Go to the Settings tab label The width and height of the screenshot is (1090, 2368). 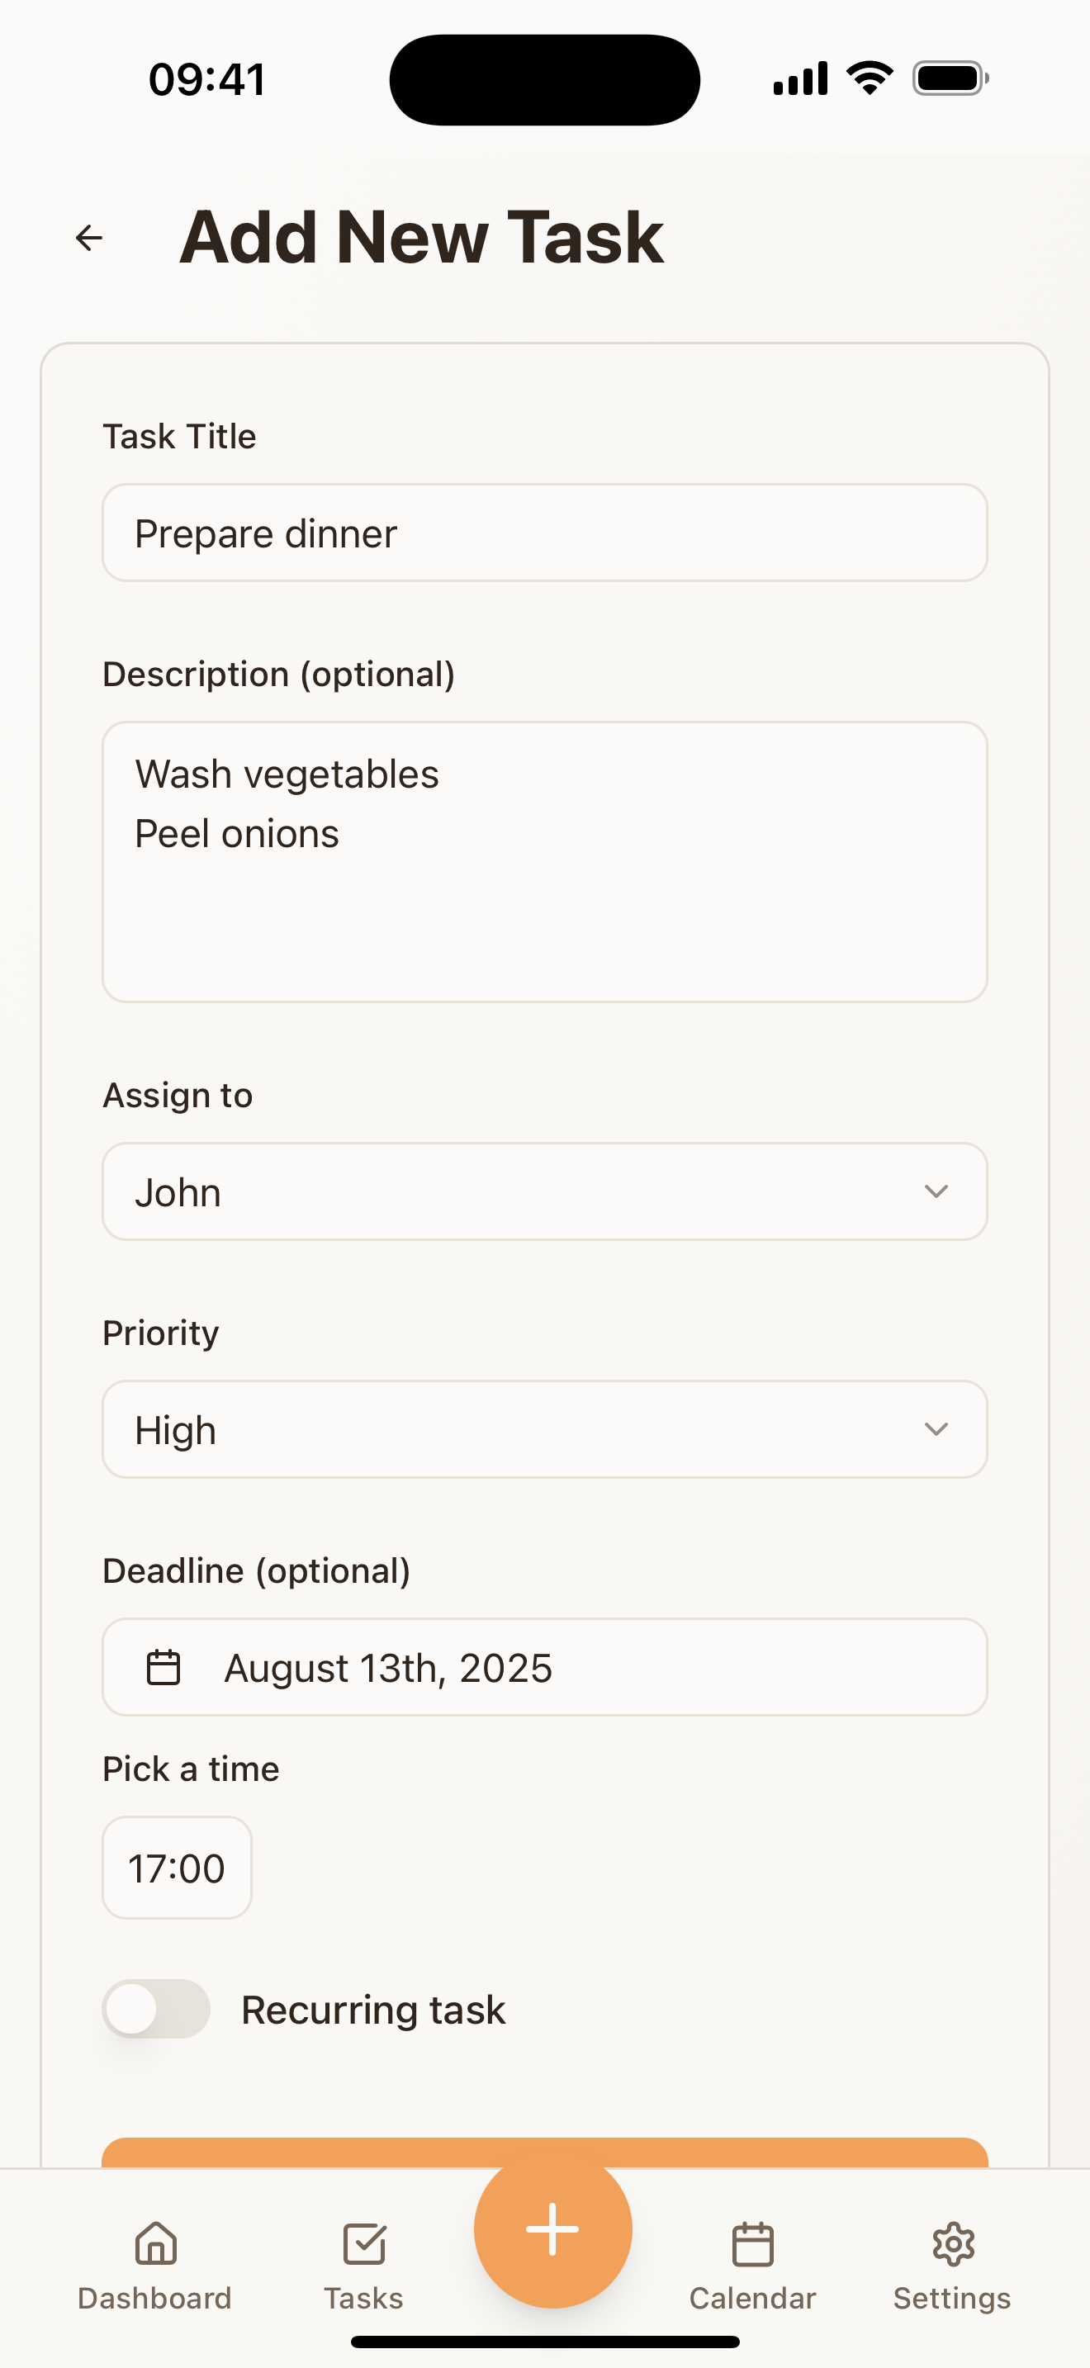point(952,2298)
